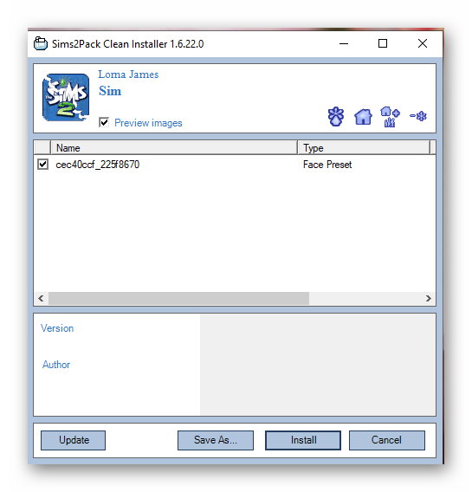The height and width of the screenshot is (492, 472).
Task: Select the cec40ccf_225f8670 file name
Action: 98,165
